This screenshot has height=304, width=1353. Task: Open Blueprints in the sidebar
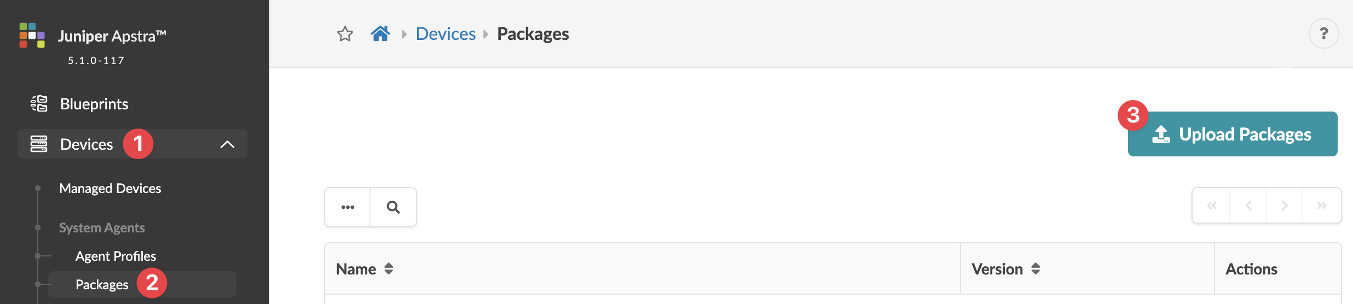[x=94, y=104]
